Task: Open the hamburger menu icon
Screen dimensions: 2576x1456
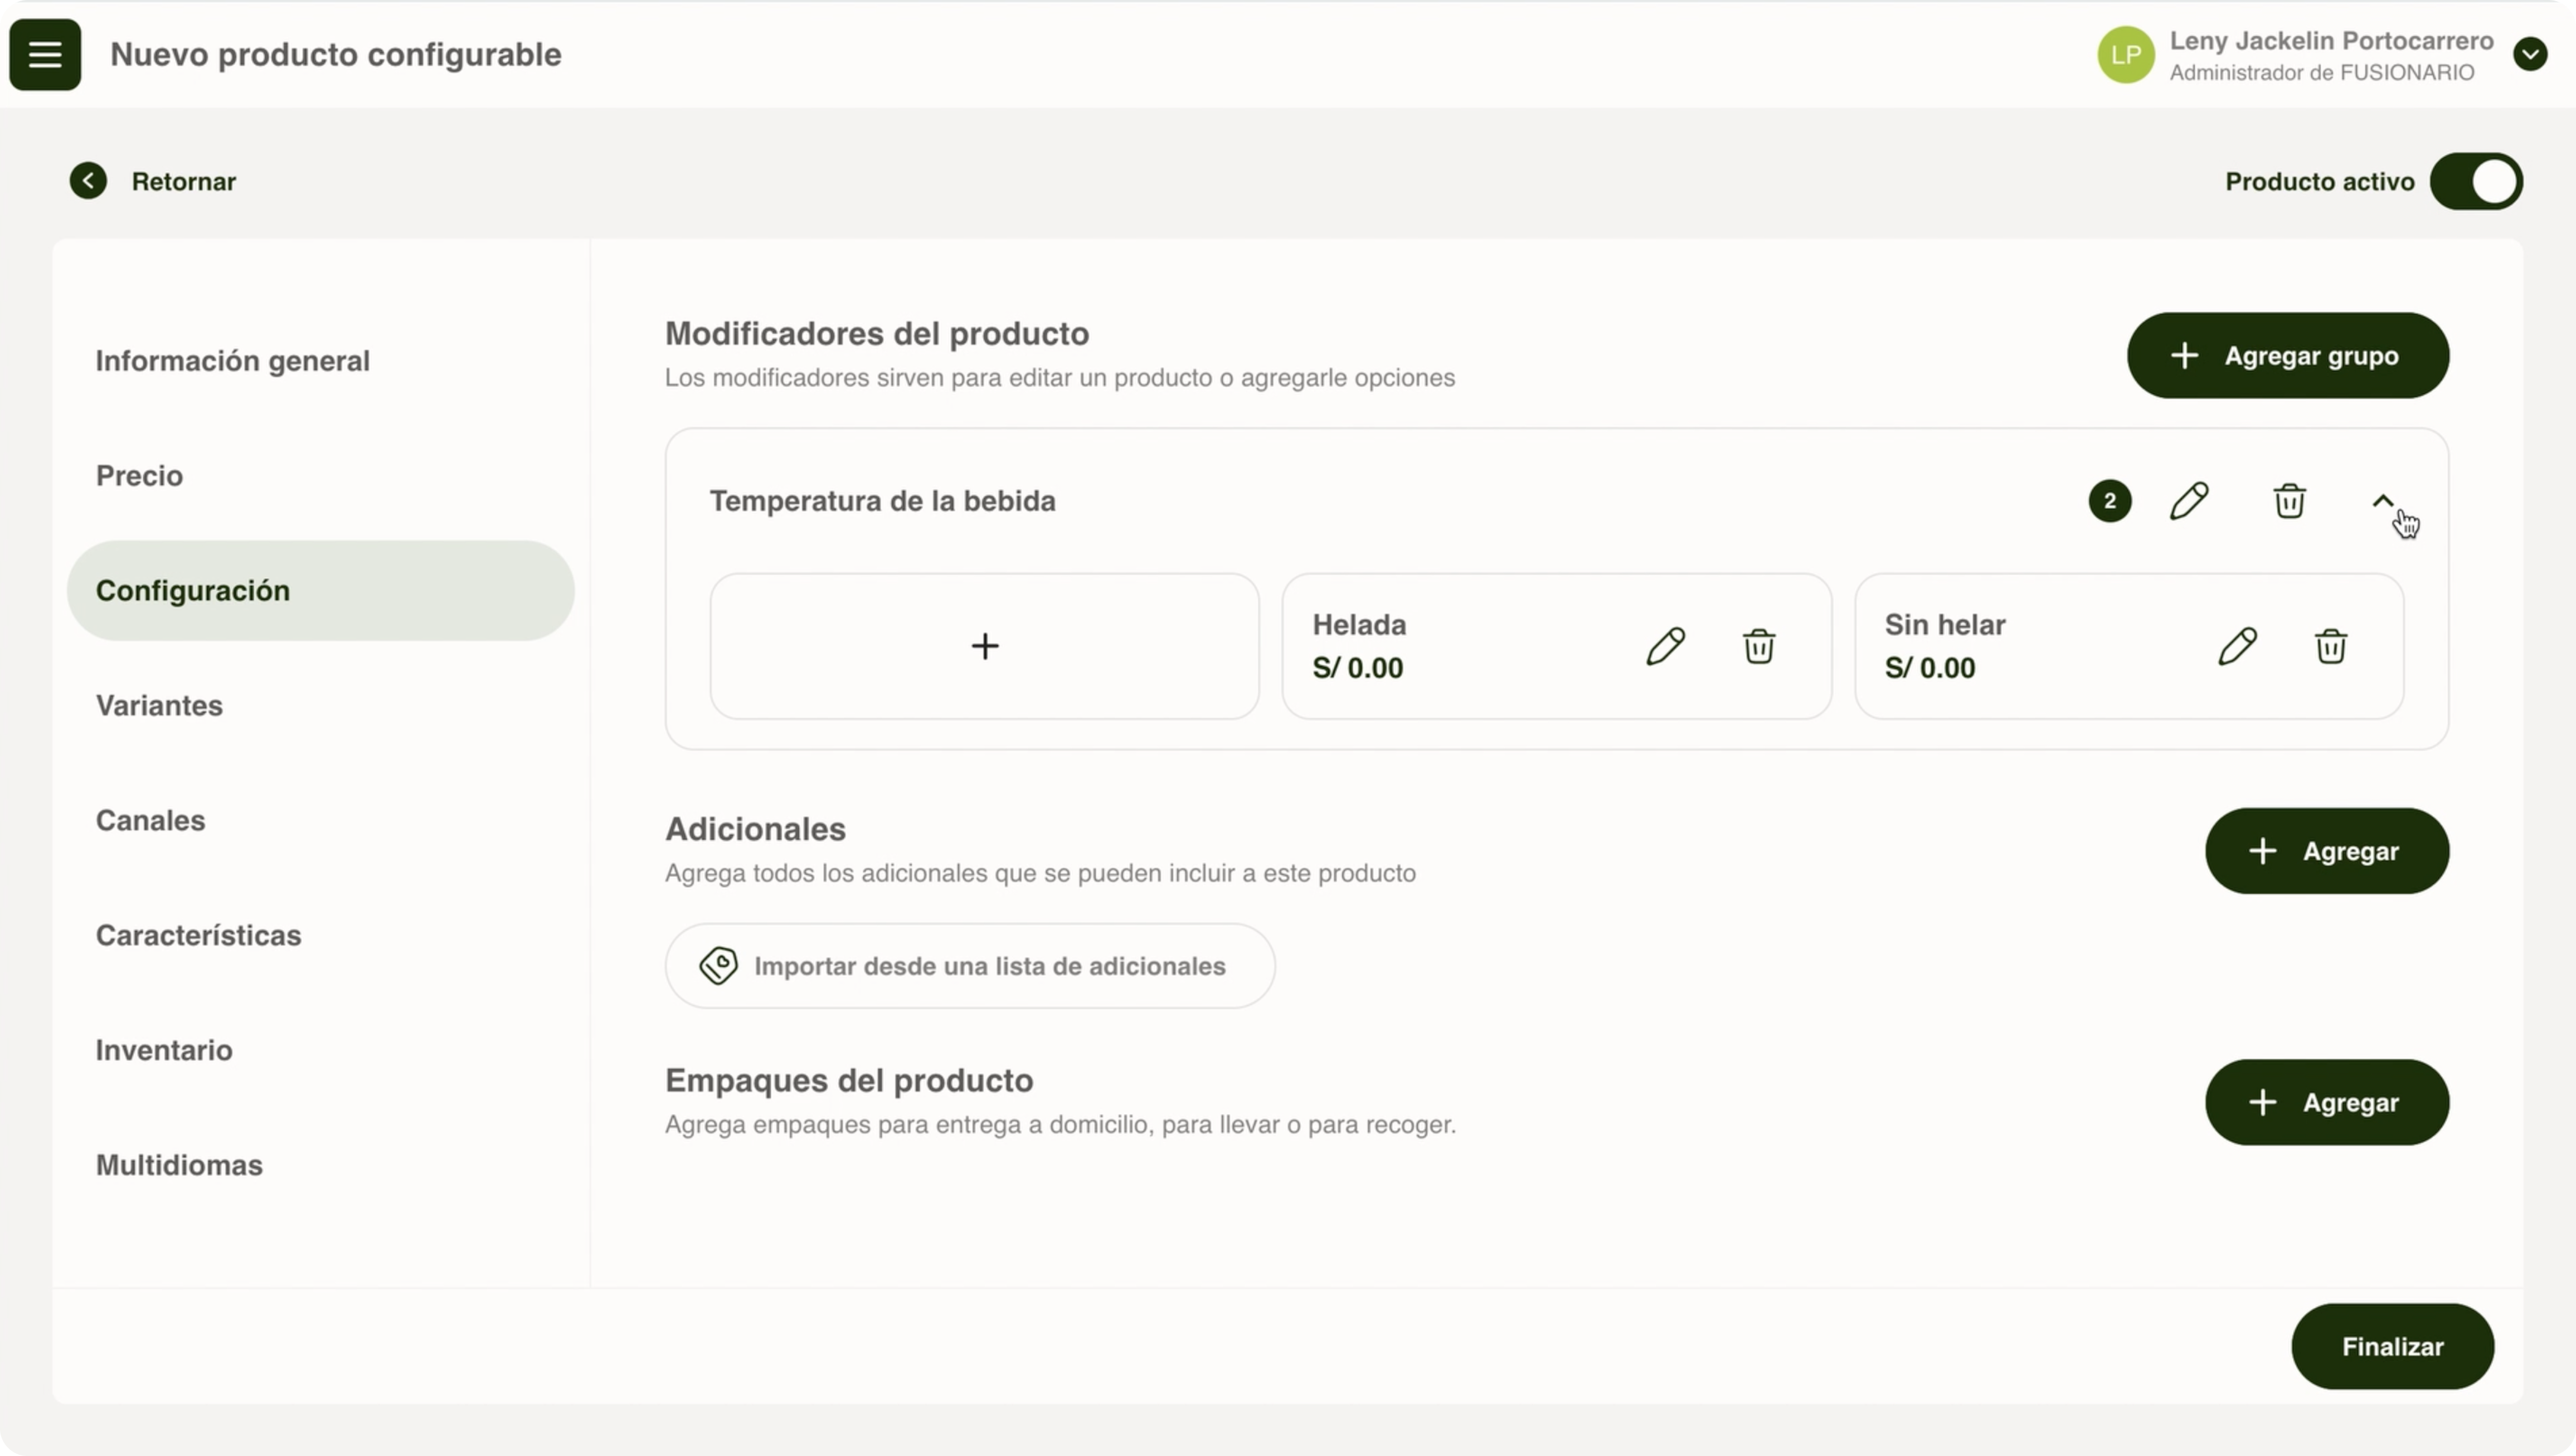Action: click(x=45, y=55)
